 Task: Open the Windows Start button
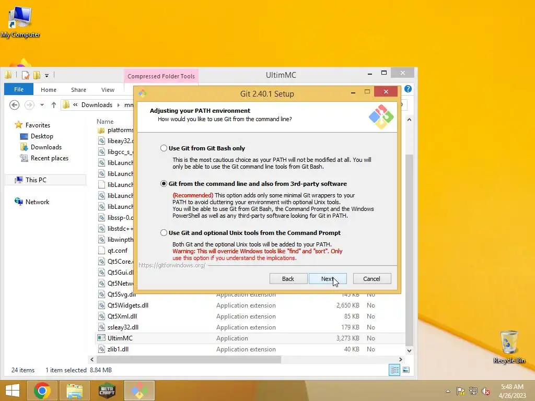13,391
